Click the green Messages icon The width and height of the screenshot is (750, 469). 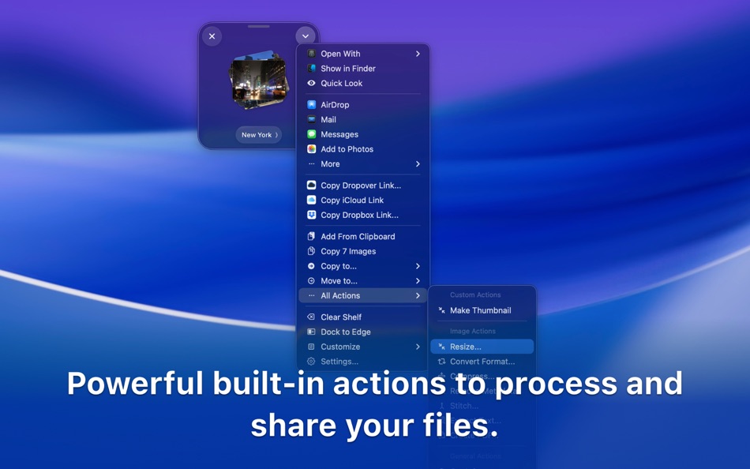tap(311, 134)
